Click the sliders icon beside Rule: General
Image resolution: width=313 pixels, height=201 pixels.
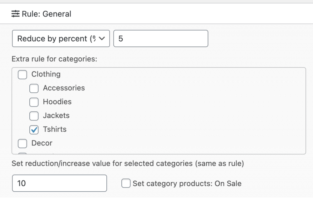pyautogui.click(x=15, y=14)
